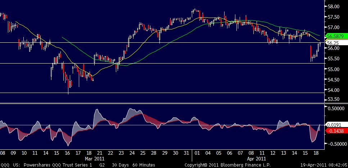Click the white 0.0191 indicator value label
Viewport: 348px width, 168px height.
coord(336,125)
